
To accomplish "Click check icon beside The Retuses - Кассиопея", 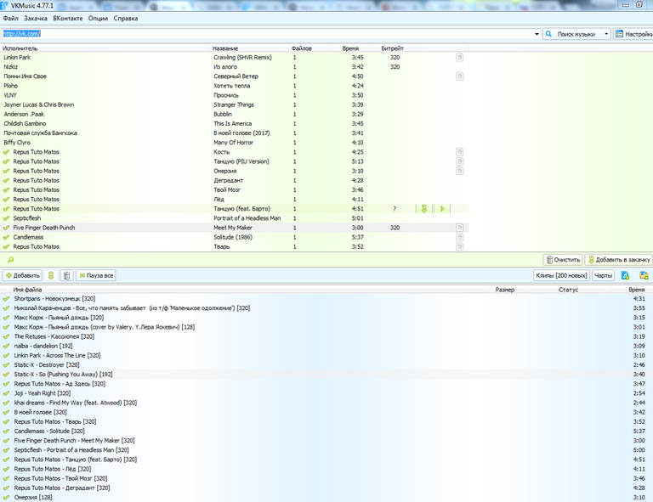I will pos(6,336).
